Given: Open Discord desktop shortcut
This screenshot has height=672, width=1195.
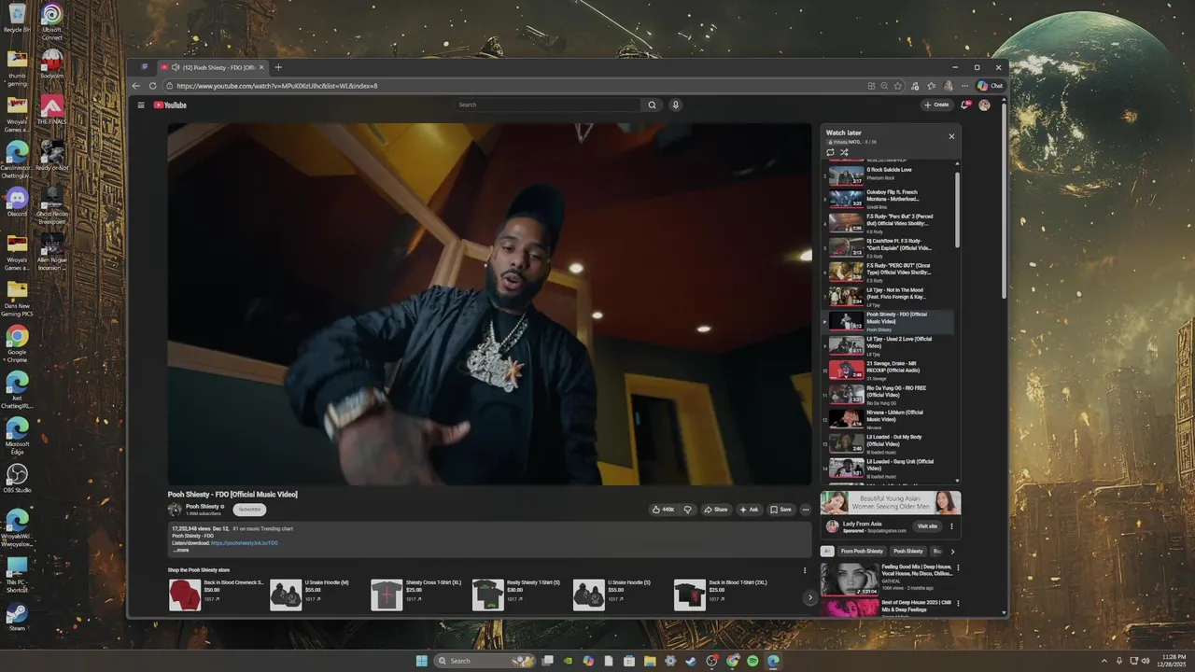Looking at the screenshot, I should coord(17,201).
